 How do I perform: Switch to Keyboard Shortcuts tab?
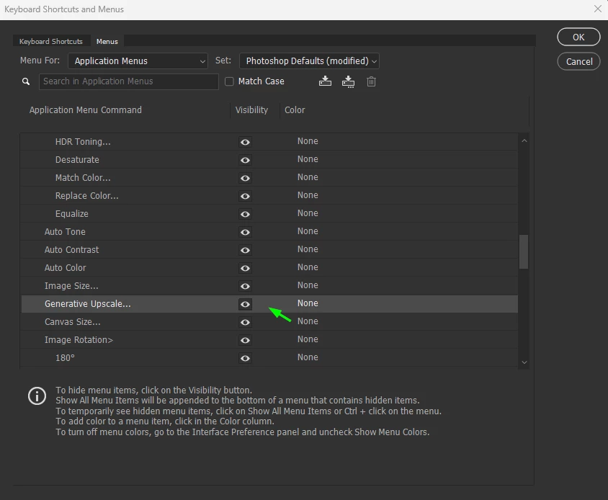point(51,41)
